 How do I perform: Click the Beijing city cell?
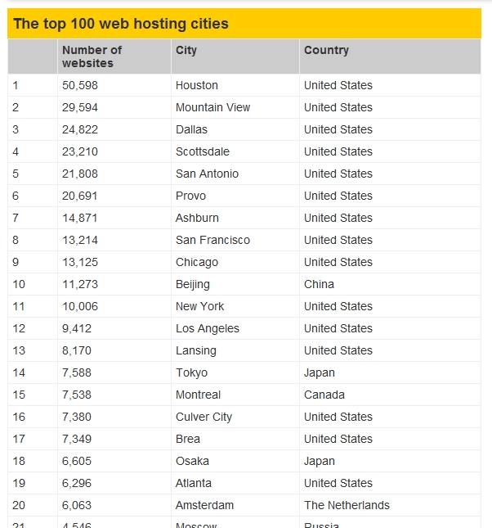pyautogui.click(x=193, y=284)
